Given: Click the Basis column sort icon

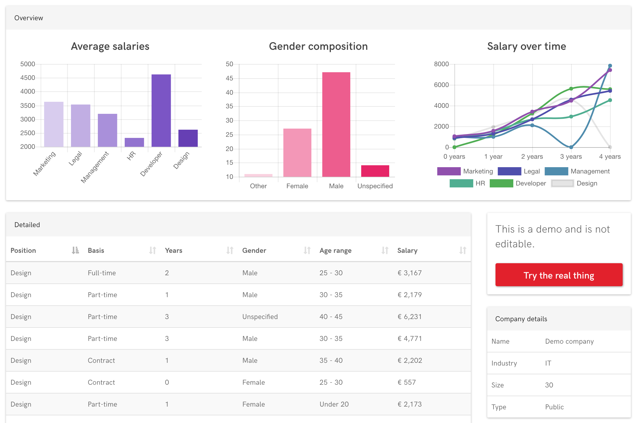Looking at the screenshot, I should click(x=153, y=250).
